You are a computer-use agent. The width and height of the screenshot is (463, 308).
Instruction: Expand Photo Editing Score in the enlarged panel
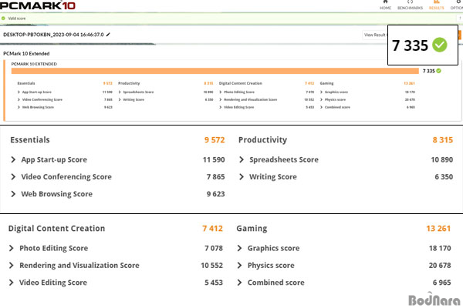[12, 248]
